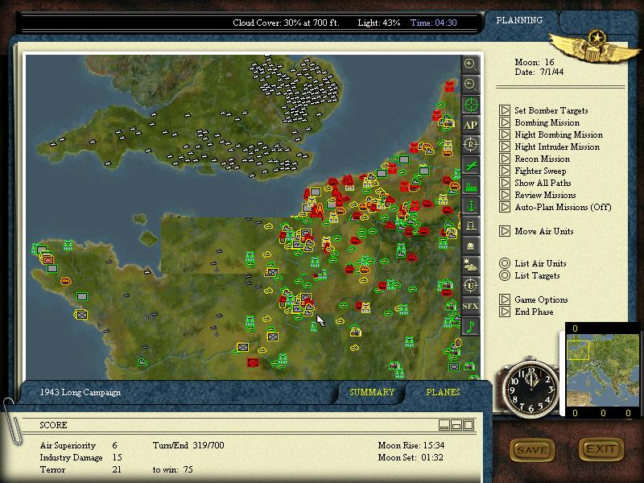Click the Industry Damage score row

click(81, 457)
